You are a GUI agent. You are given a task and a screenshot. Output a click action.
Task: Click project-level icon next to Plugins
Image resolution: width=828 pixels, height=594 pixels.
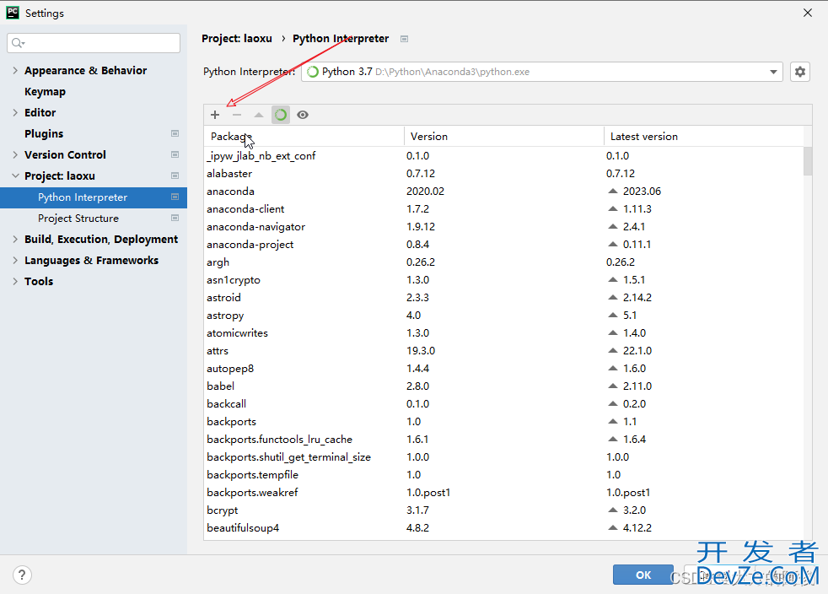175,133
